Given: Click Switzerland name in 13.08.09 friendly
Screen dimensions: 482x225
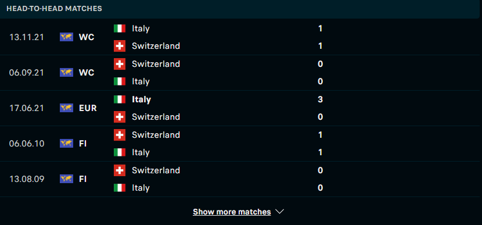Looking at the screenshot, I should click(x=156, y=170).
